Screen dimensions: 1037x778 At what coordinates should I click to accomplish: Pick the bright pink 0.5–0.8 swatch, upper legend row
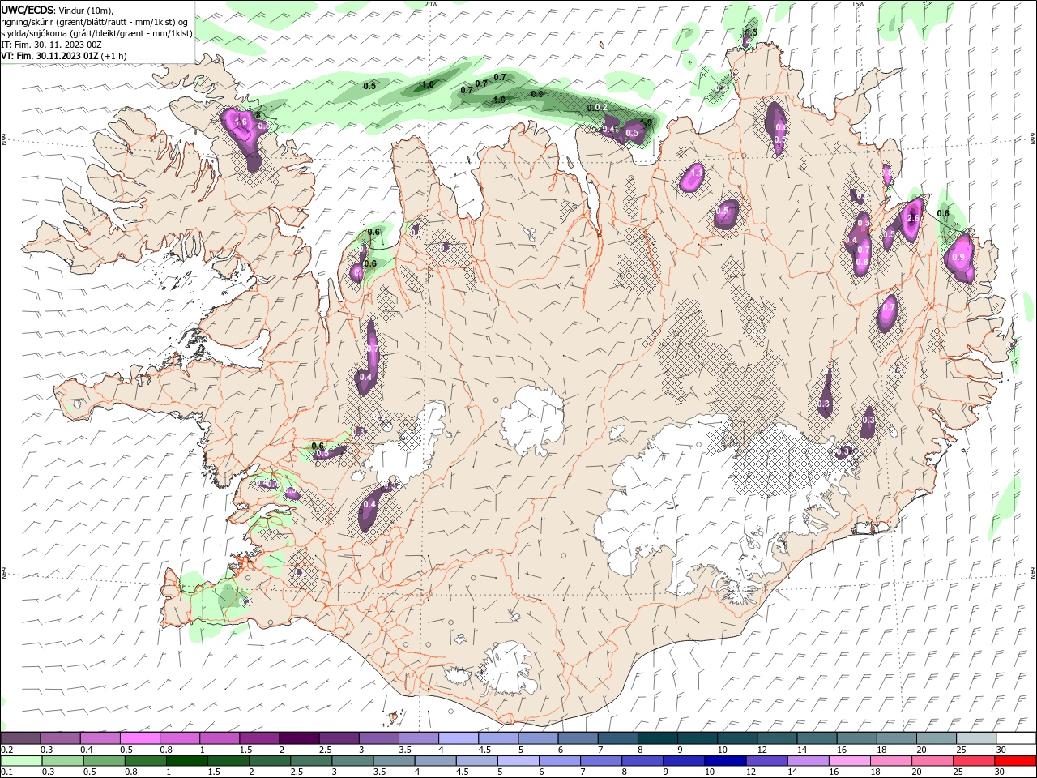140,738
